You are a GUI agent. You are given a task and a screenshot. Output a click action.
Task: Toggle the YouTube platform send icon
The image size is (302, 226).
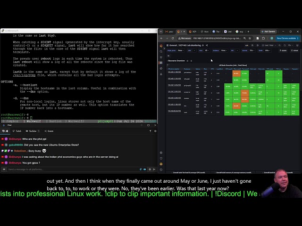pos(145,169)
